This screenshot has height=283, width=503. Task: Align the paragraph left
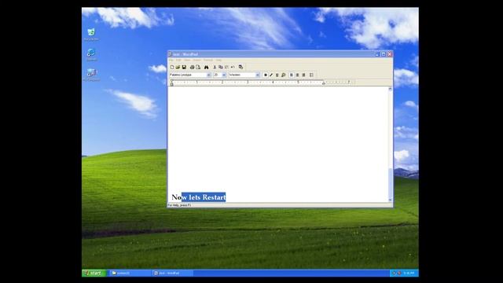point(292,75)
